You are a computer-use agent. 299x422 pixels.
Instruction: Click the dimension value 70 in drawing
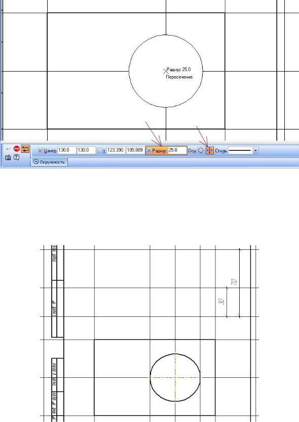(234, 282)
